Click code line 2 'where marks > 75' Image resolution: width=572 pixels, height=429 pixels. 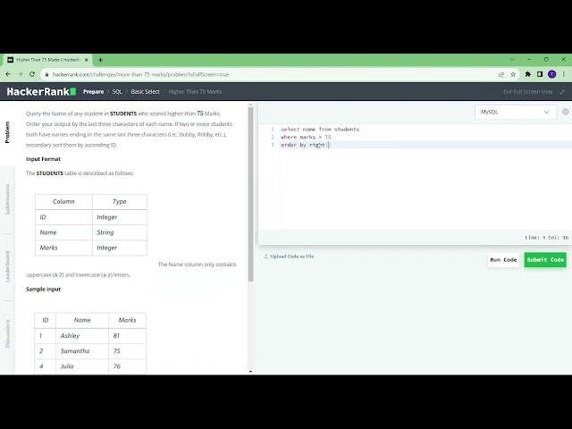[306, 137]
